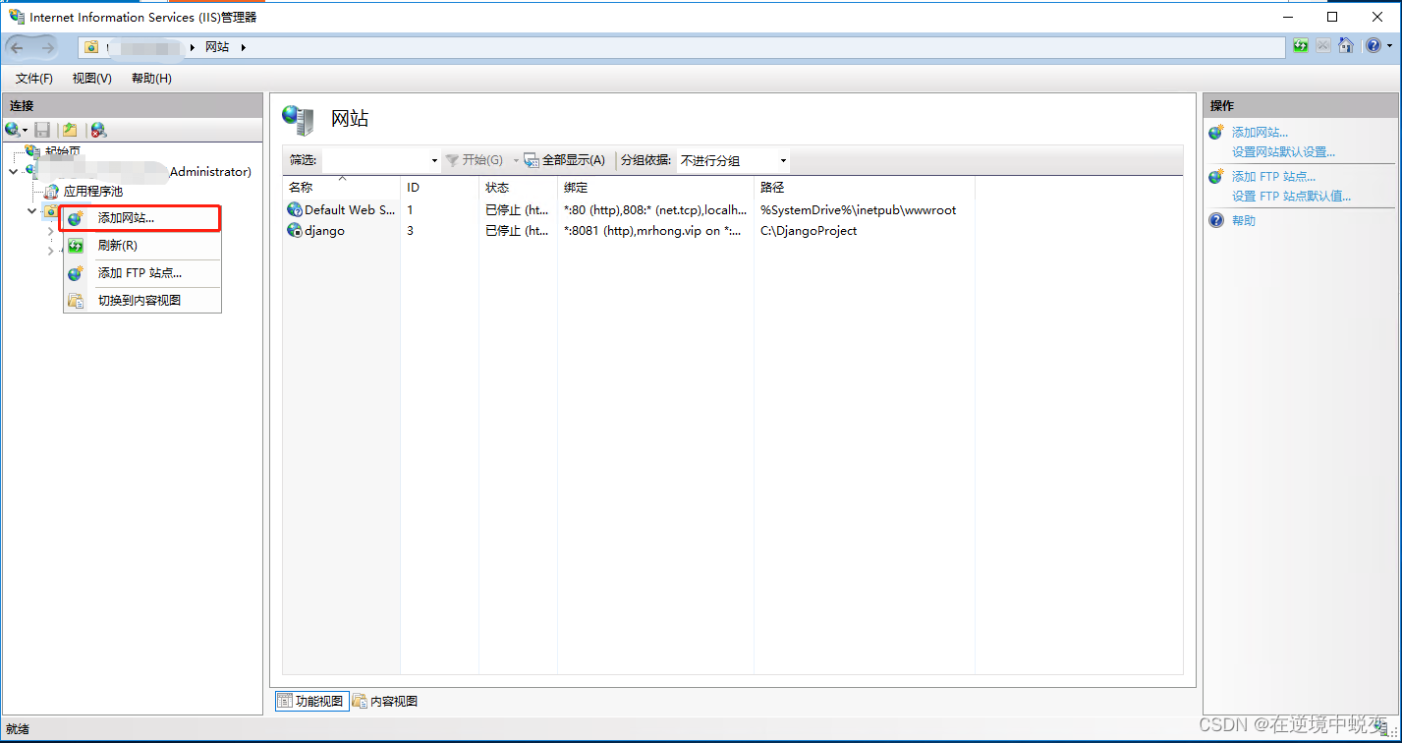The height and width of the screenshot is (743, 1402).
Task: Click the 筛选 filter input box
Action: 375,160
